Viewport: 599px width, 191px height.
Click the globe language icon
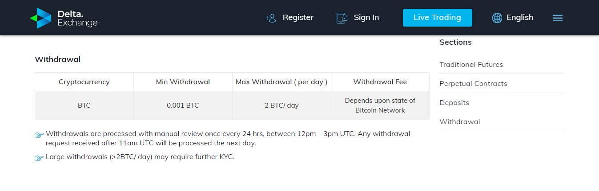pyautogui.click(x=497, y=18)
